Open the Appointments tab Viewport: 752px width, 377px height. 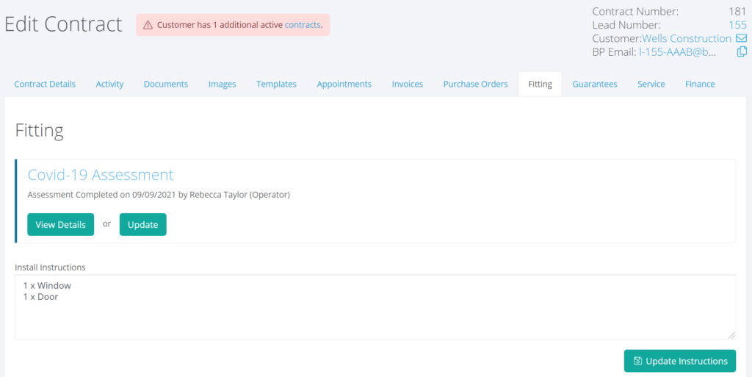pos(344,85)
